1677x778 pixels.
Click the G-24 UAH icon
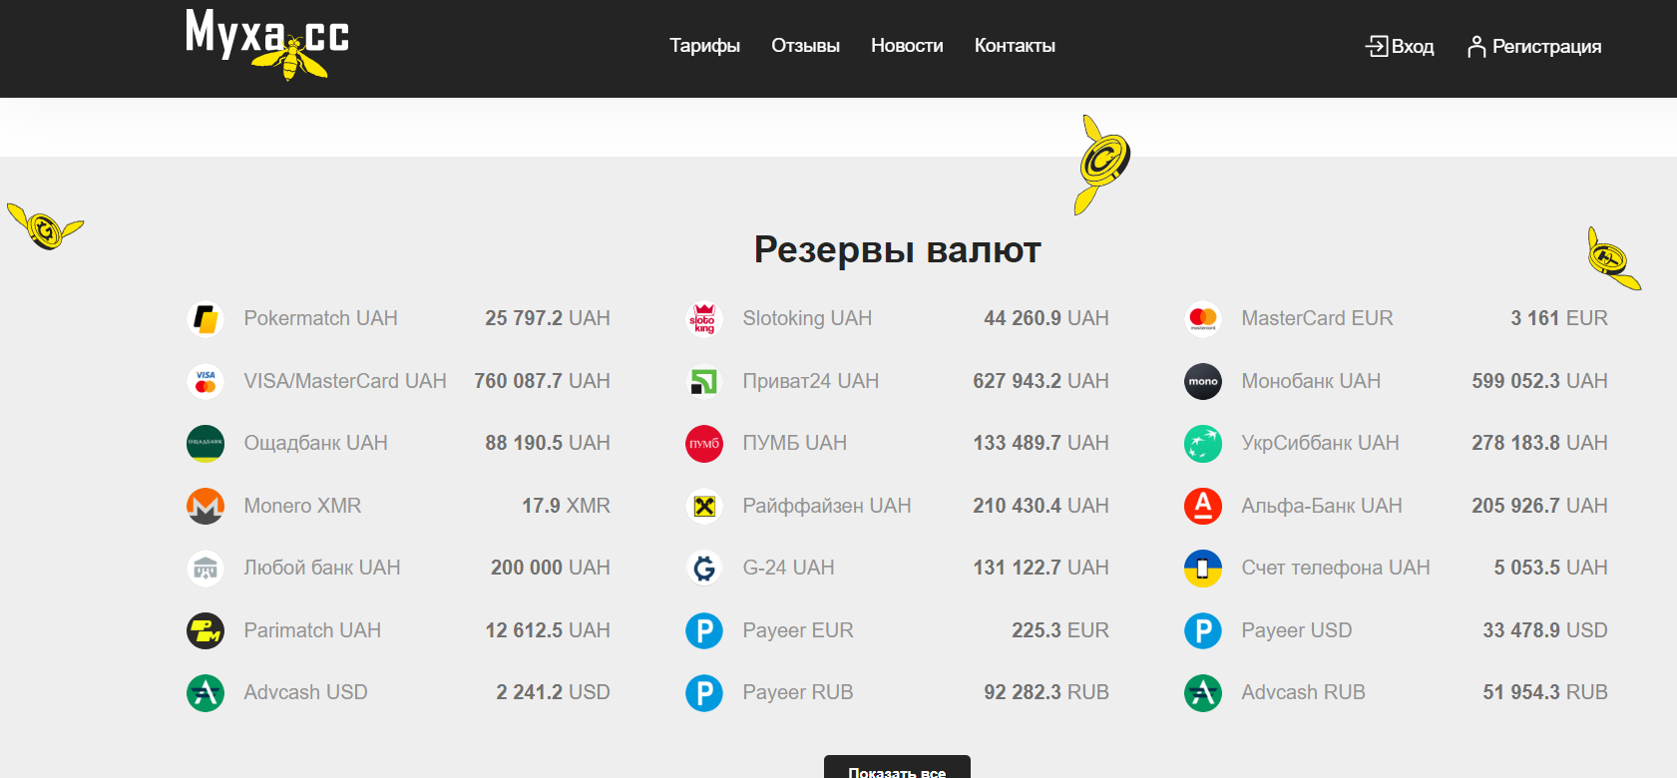coord(704,569)
